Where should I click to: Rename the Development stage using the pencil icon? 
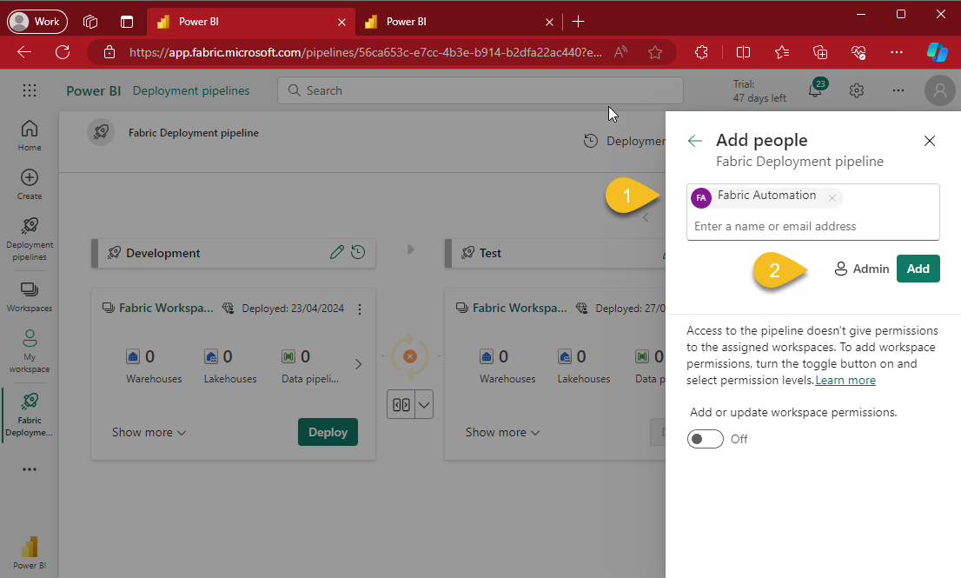pos(337,252)
